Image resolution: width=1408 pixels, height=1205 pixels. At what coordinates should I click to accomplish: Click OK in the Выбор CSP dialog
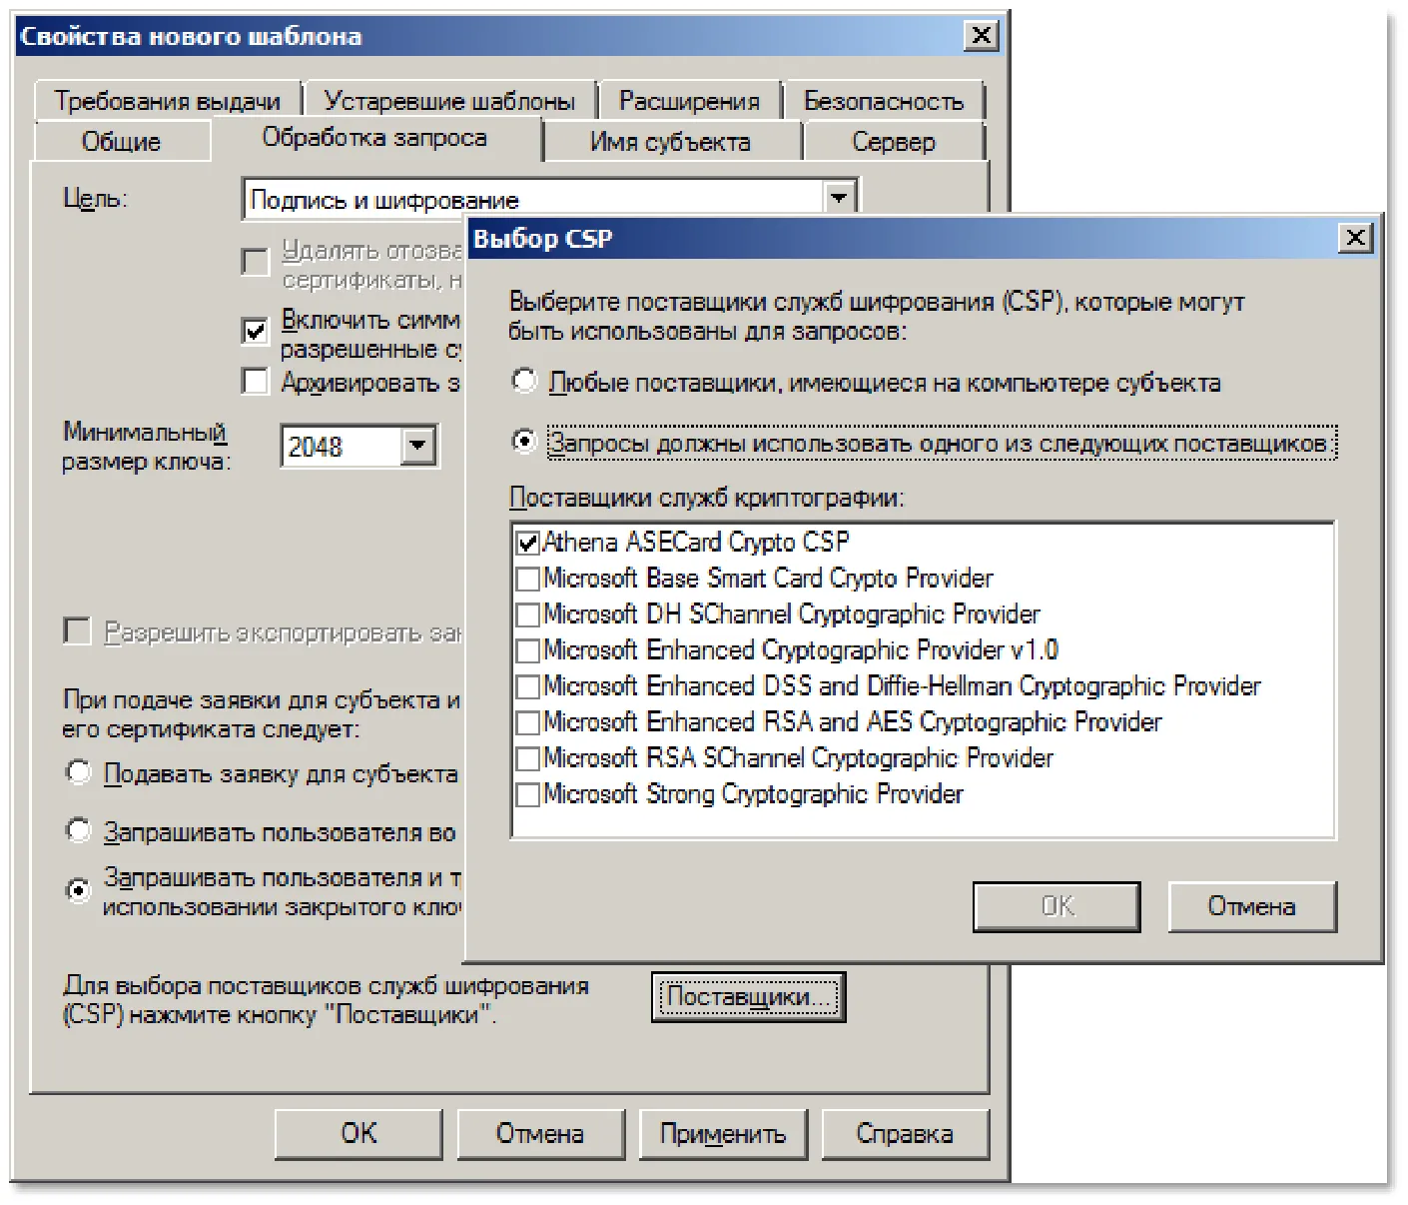(1056, 906)
